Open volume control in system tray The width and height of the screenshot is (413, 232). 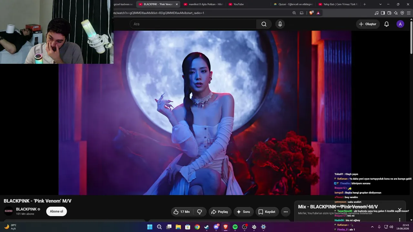pyautogui.click(x=391, y=227)
